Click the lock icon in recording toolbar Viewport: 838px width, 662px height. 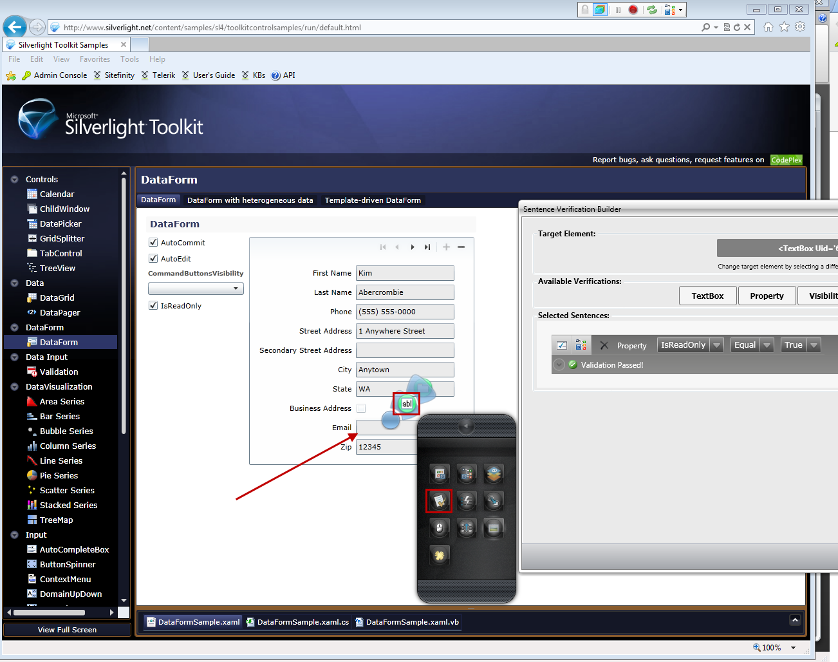(x=585, y=10)
